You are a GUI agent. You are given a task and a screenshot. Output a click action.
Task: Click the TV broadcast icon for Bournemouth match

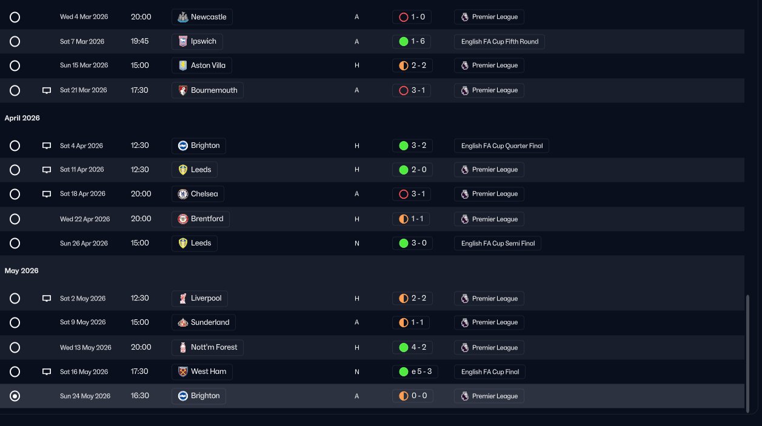(47, 90)
